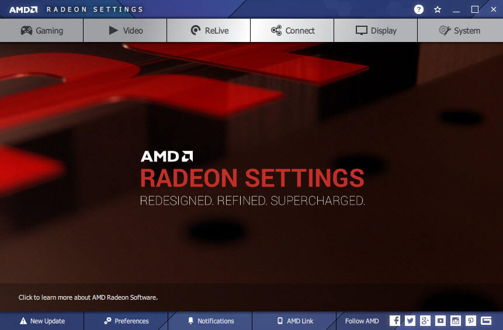Click the Pinterest icon
This screenshot has width=503, height=330.
point(471,321)
